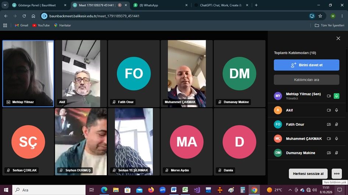Select the Meet 1791189379 451441 tab
Viewport: 348px width, 195px height.
tap(96, 5)
